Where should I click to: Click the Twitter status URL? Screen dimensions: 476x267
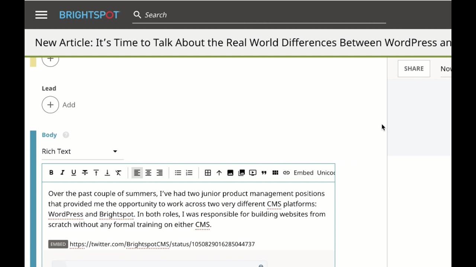(162, 244)
